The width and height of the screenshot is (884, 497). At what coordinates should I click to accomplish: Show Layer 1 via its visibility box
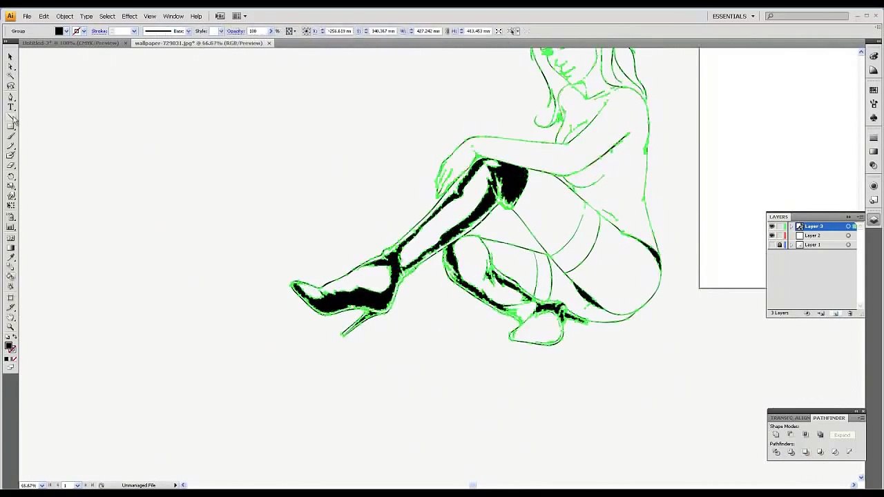click(772, 245)
